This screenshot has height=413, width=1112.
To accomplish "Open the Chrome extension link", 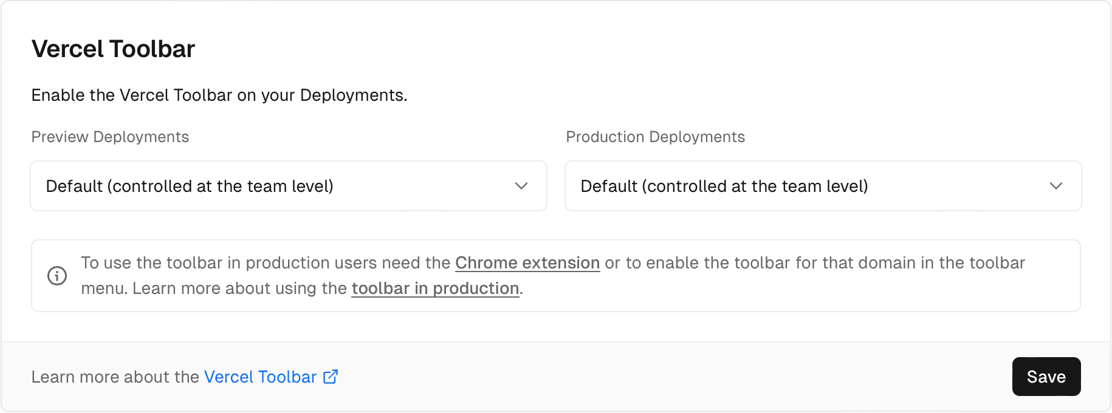I will (527, 263).
